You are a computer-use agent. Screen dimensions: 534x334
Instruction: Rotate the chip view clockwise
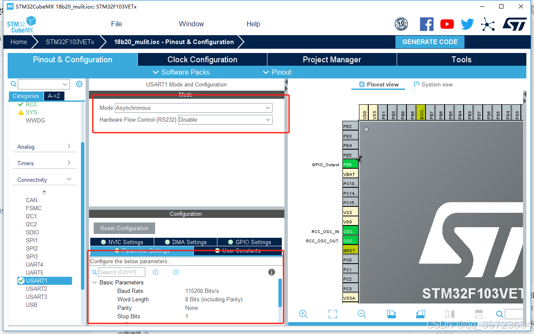(391, 314)
